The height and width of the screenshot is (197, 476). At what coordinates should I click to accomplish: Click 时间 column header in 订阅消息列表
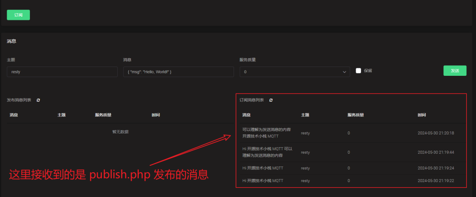tap(422, 115)
